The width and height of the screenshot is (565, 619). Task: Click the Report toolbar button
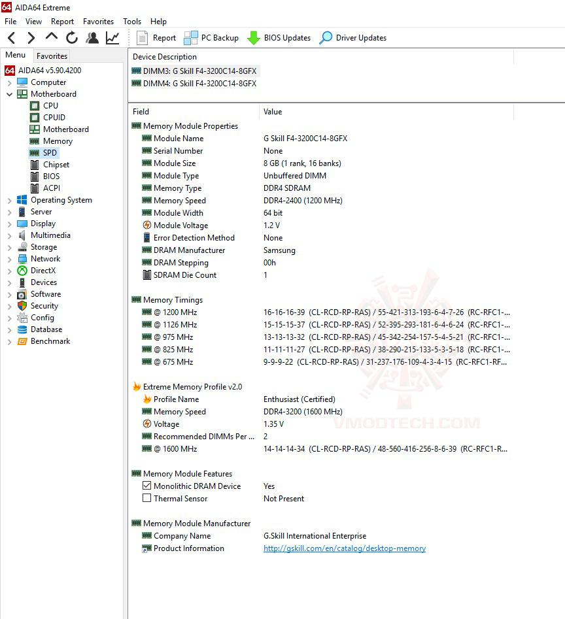tap(156, 38)
